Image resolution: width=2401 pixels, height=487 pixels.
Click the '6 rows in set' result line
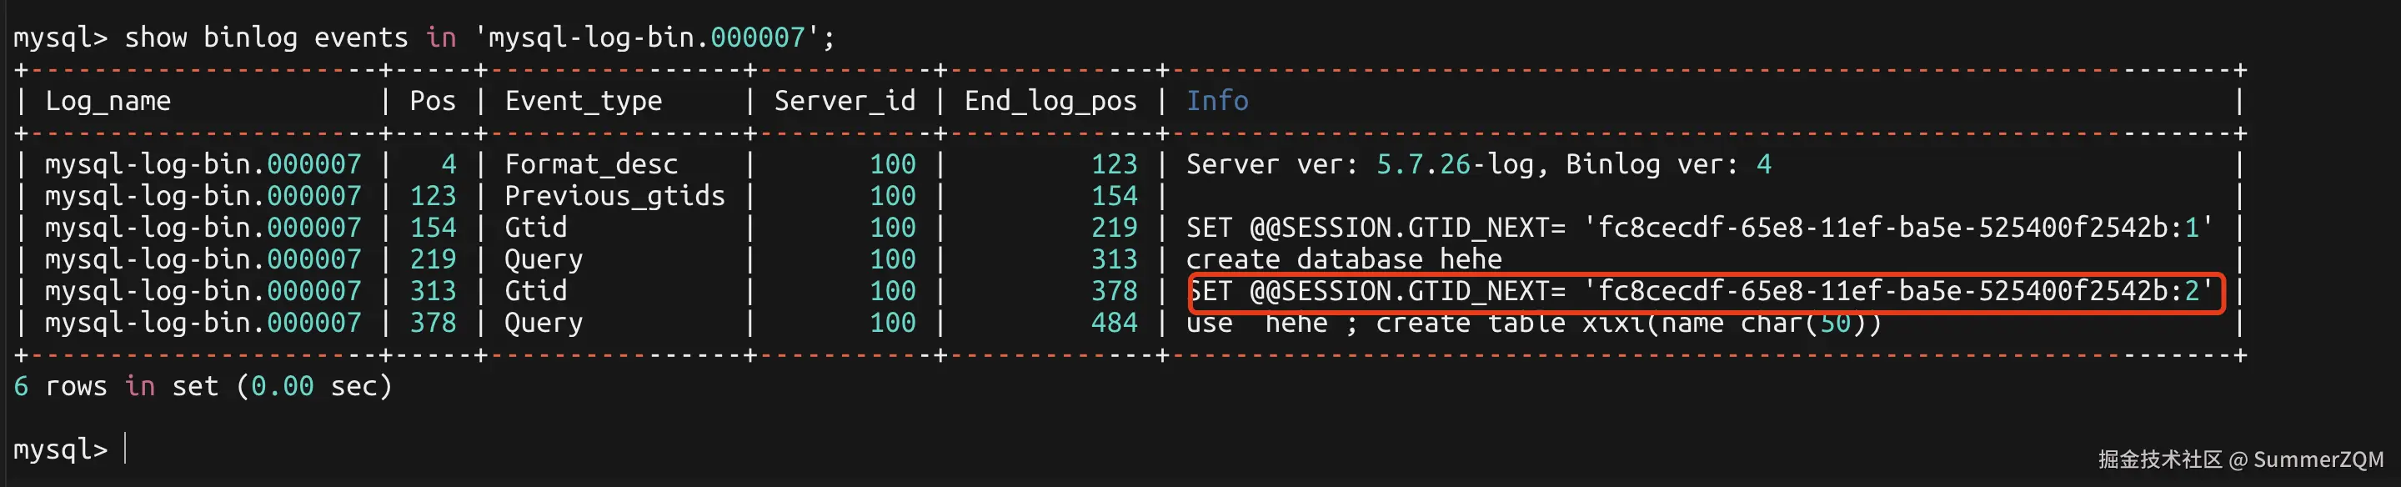tap(203, 386)
